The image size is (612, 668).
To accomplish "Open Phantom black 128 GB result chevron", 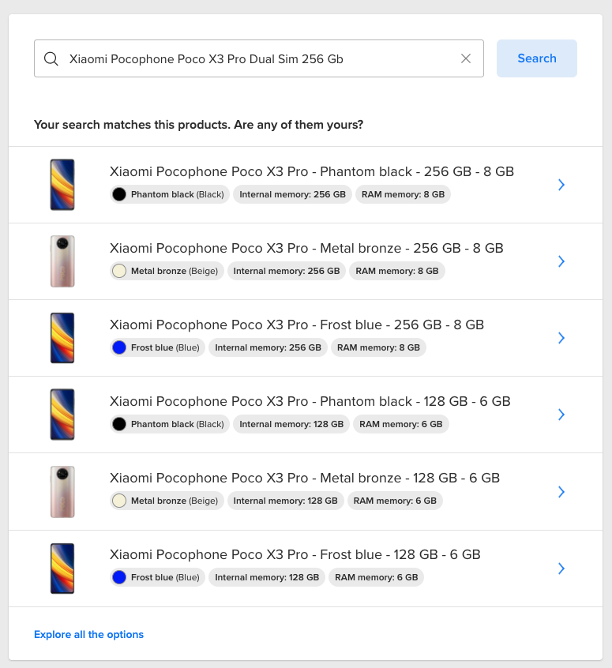I will [561, 415].
